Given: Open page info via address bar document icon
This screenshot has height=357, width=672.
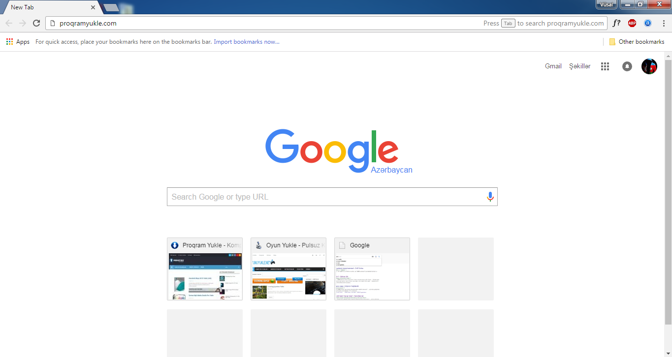Looking at the screenshot, I should click(52, 23).
